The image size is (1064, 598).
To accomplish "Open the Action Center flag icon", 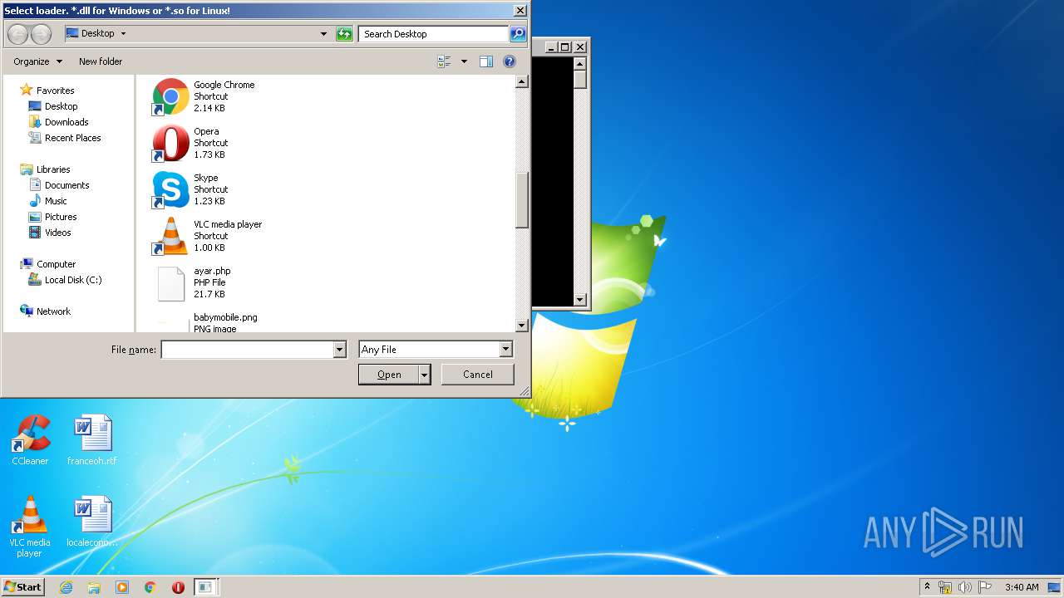I will point(985,587).
